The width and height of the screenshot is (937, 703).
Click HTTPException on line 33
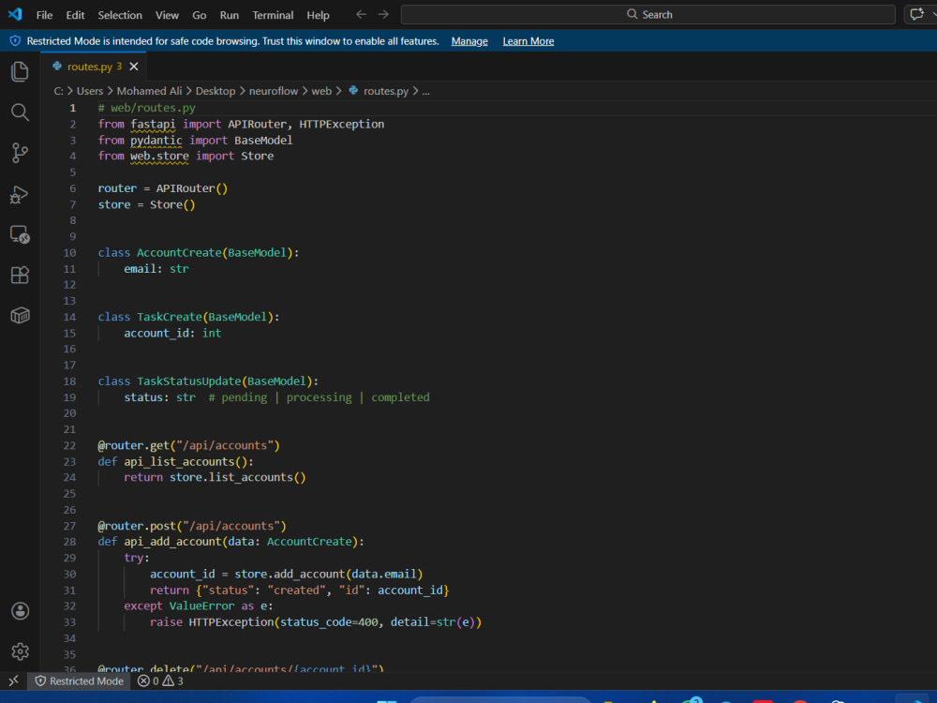231,622
